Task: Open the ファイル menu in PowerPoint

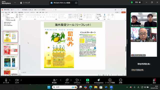Action: tap(3, 12)
